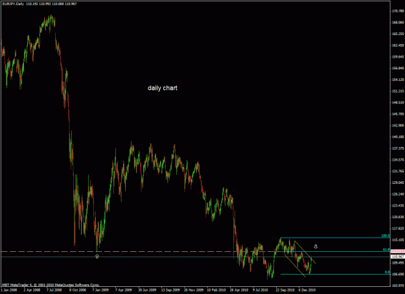Click the 120.630 price axis label

398,217
